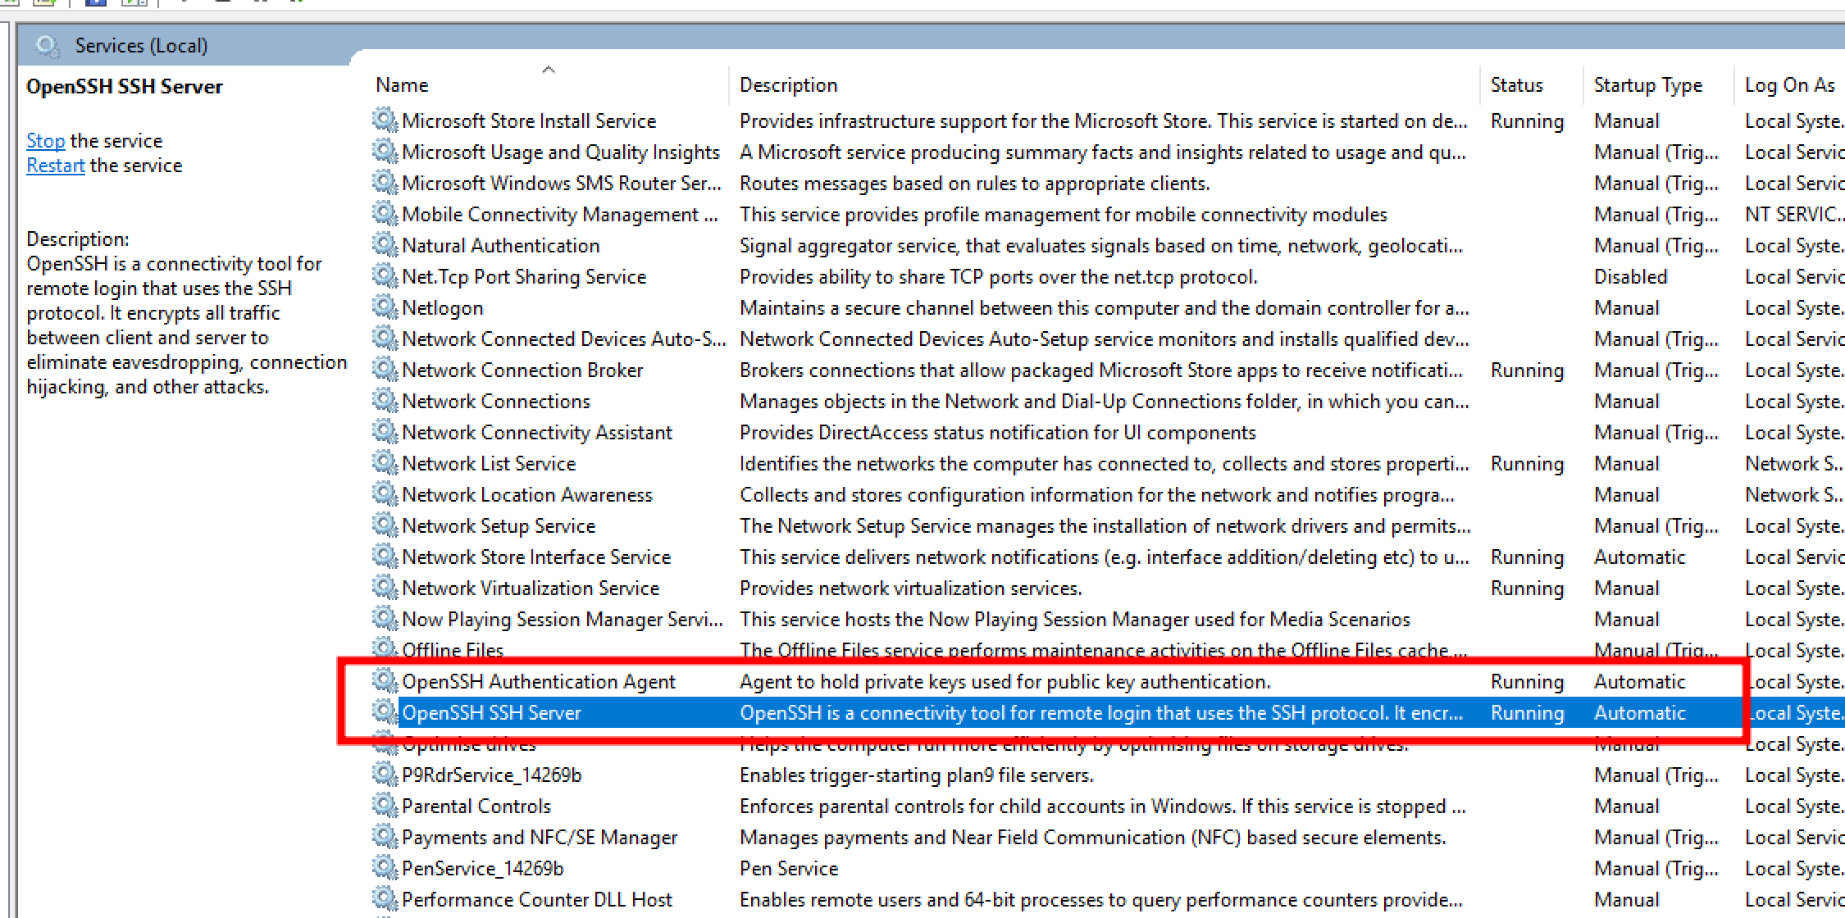Sort services by Name column header
Screen dimensions: 1845x918
click(x=402, y=85)
